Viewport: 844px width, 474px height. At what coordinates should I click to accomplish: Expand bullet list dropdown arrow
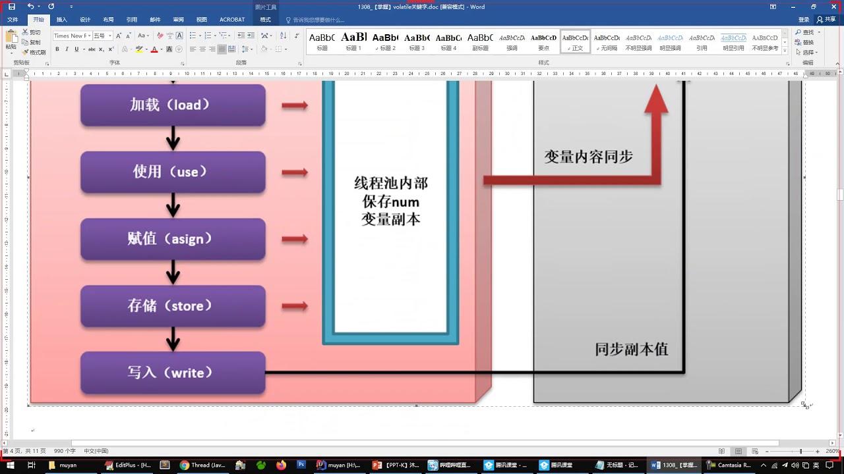tap(200, 36)
